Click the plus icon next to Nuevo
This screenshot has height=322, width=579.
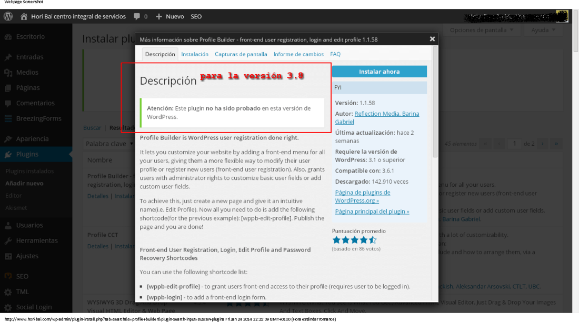[x=159, y=16]
